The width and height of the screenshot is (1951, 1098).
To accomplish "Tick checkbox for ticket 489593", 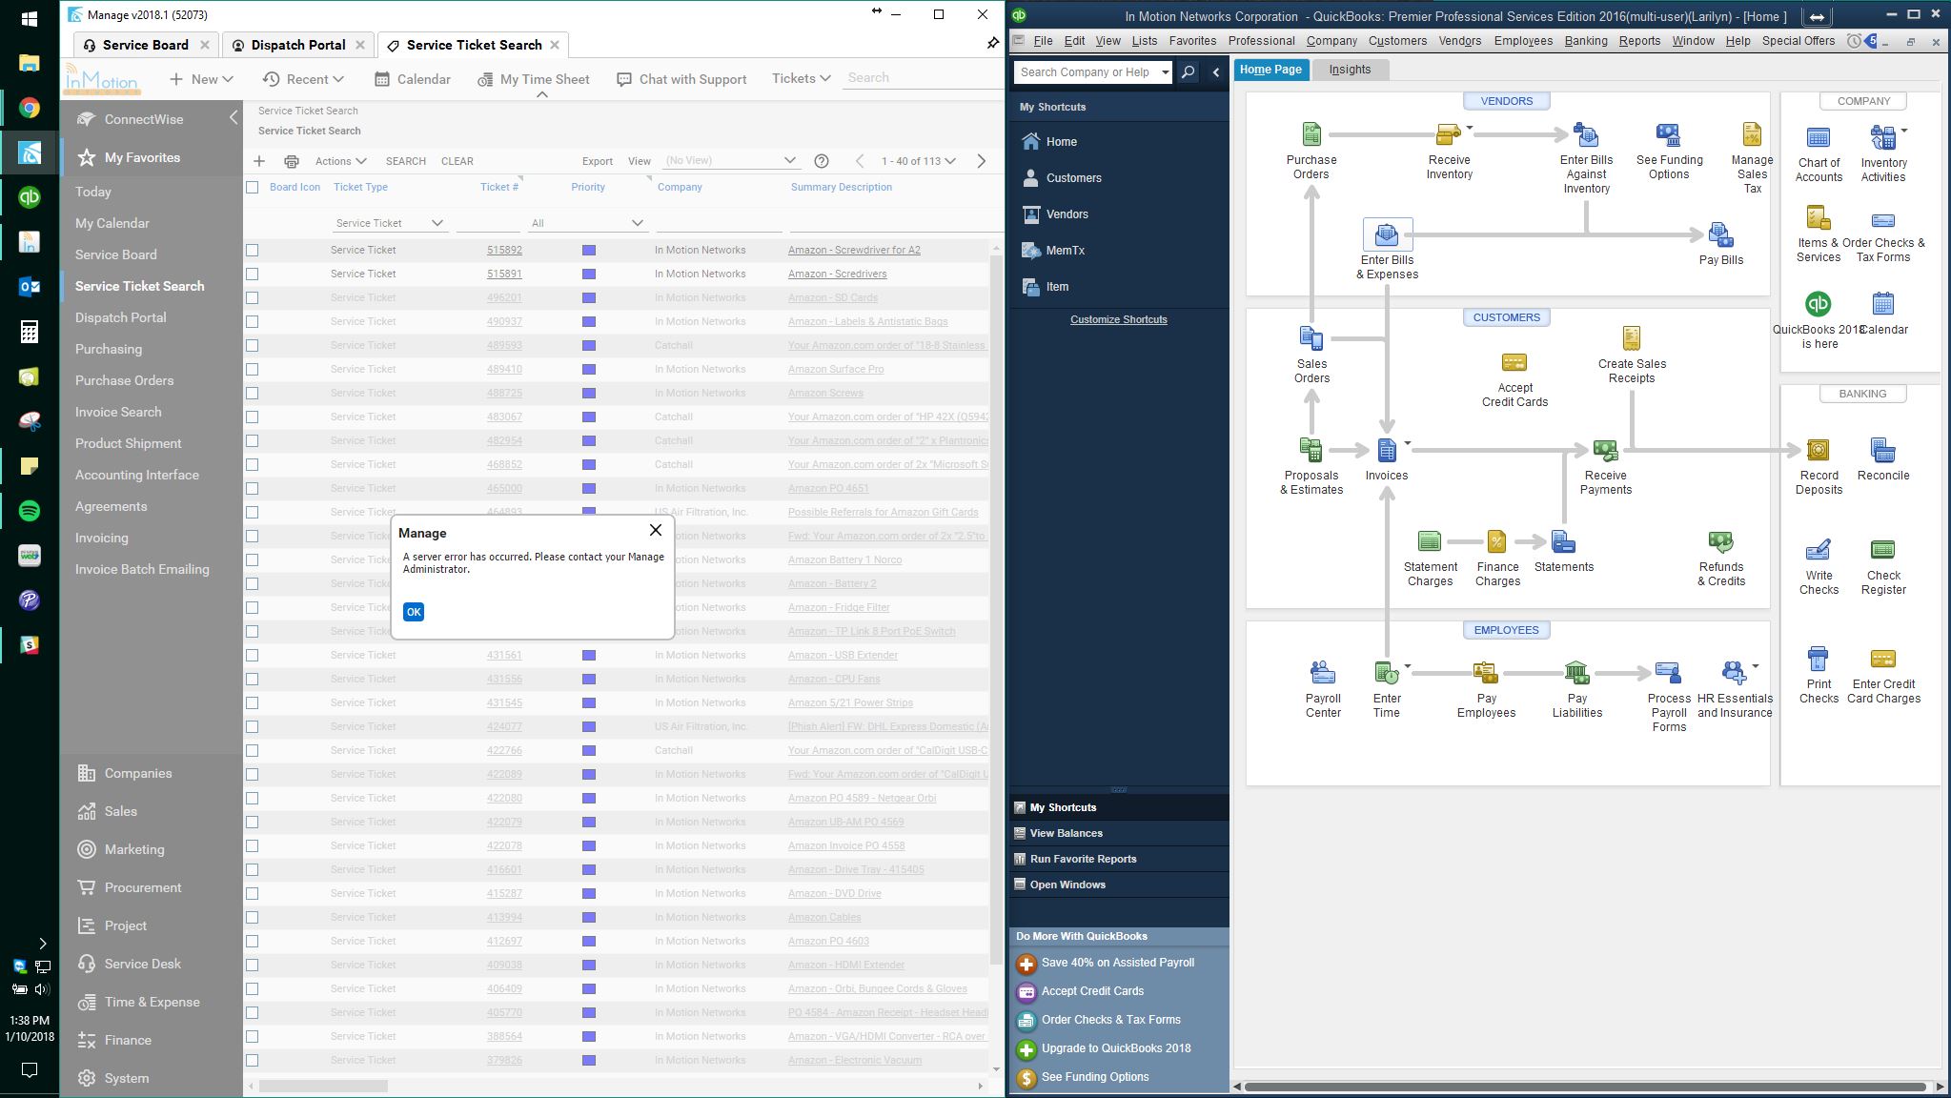I will pyautogui.click(x=253, y=345).
